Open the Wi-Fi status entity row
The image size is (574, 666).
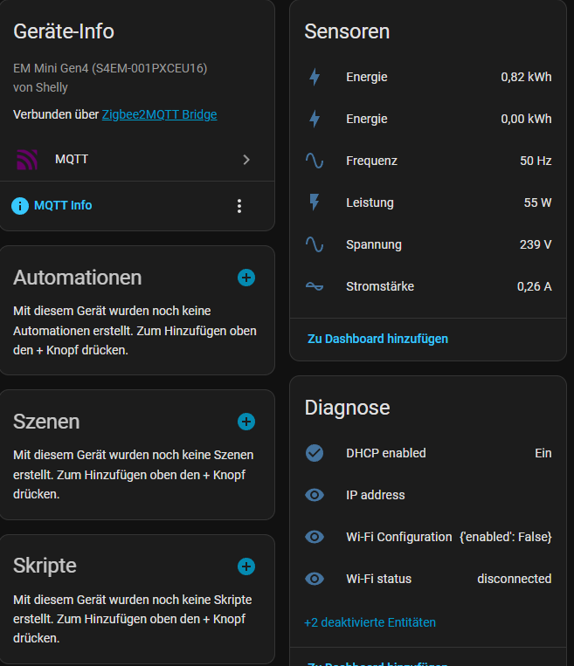[x=428, y=579]
